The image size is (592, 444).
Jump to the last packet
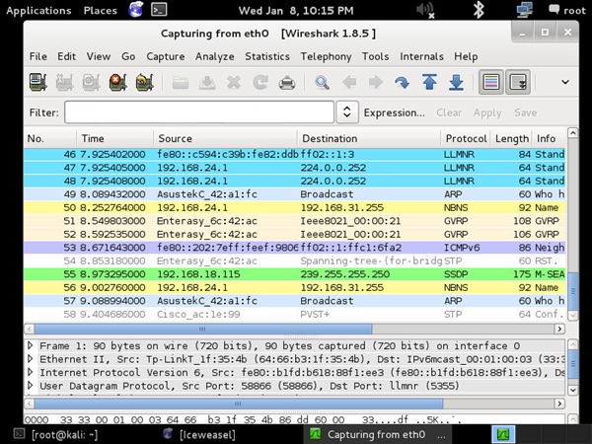click(456, 82)
